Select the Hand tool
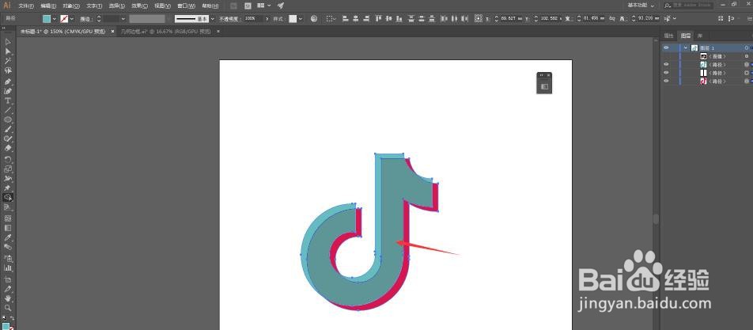The width and height of the screenshot is (753, 330). click(8, 298)
